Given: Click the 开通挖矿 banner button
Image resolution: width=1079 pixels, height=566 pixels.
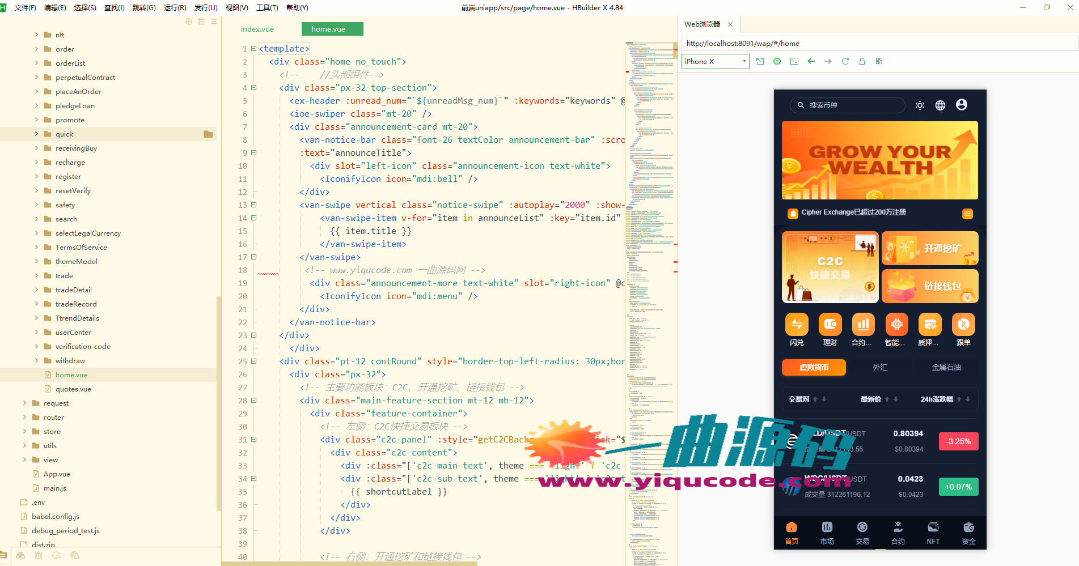Looking at the screenshot, I should 930,248.
